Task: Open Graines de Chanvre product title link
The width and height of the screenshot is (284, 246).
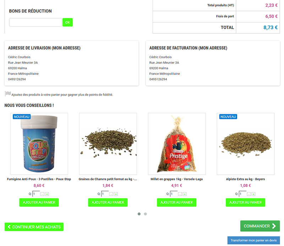Action: pyautogui.click(x=108, y=179)
